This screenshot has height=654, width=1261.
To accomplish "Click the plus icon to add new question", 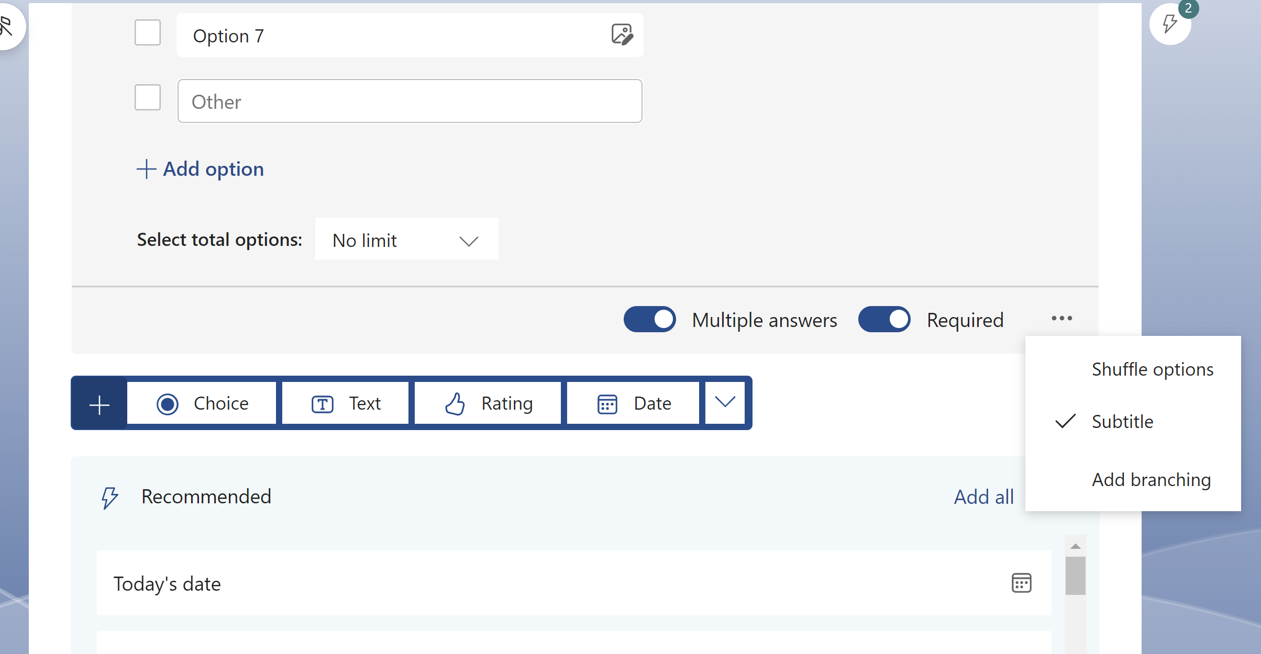I will pyautogui.click(x=99, y=404).
